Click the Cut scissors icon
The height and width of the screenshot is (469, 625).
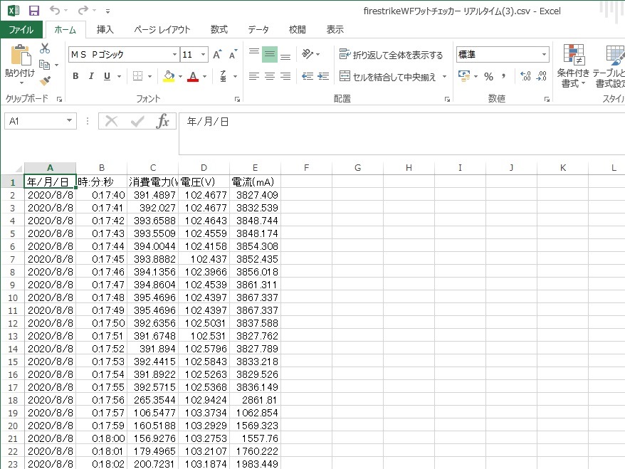pyautogui.click(x=45, y=48)
